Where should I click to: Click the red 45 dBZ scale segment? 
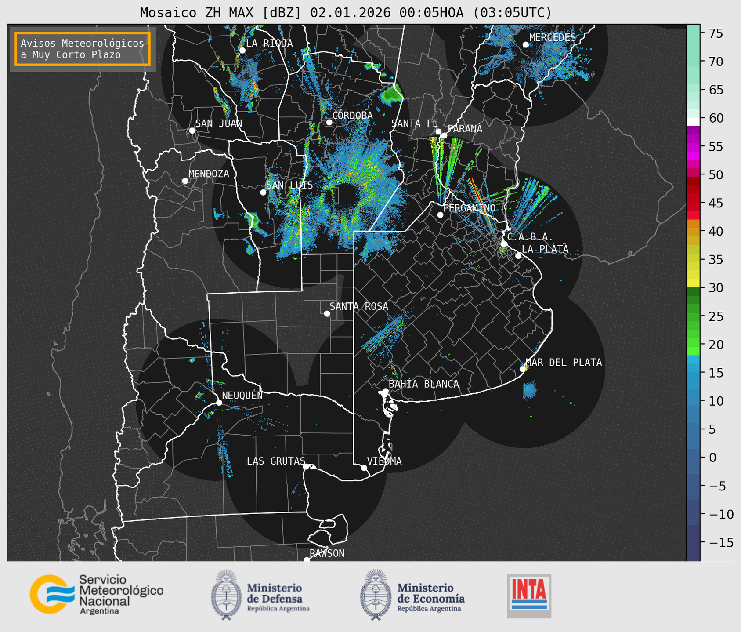point(693,203)
